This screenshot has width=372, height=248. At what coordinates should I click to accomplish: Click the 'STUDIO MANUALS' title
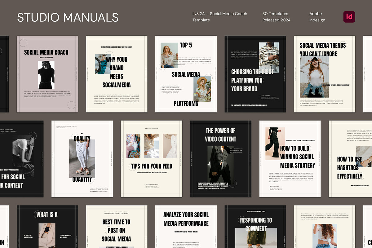coord(68,17)
